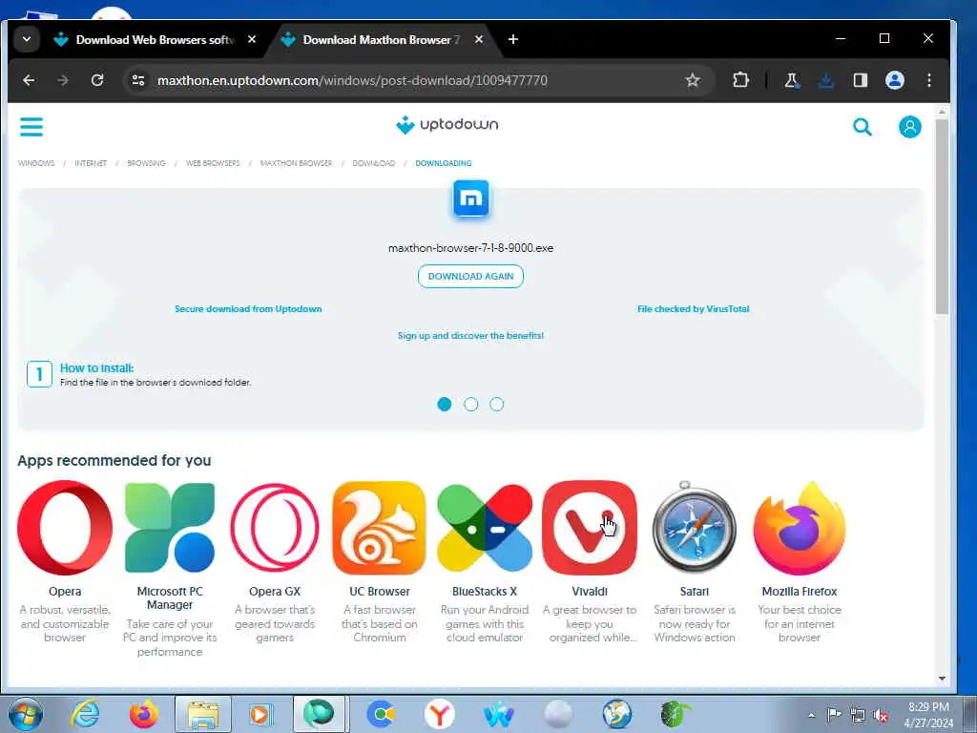The width and height of the screenshot is (977, 733).
Task: Open Secure download from Uptodown link
Action: 248,308
